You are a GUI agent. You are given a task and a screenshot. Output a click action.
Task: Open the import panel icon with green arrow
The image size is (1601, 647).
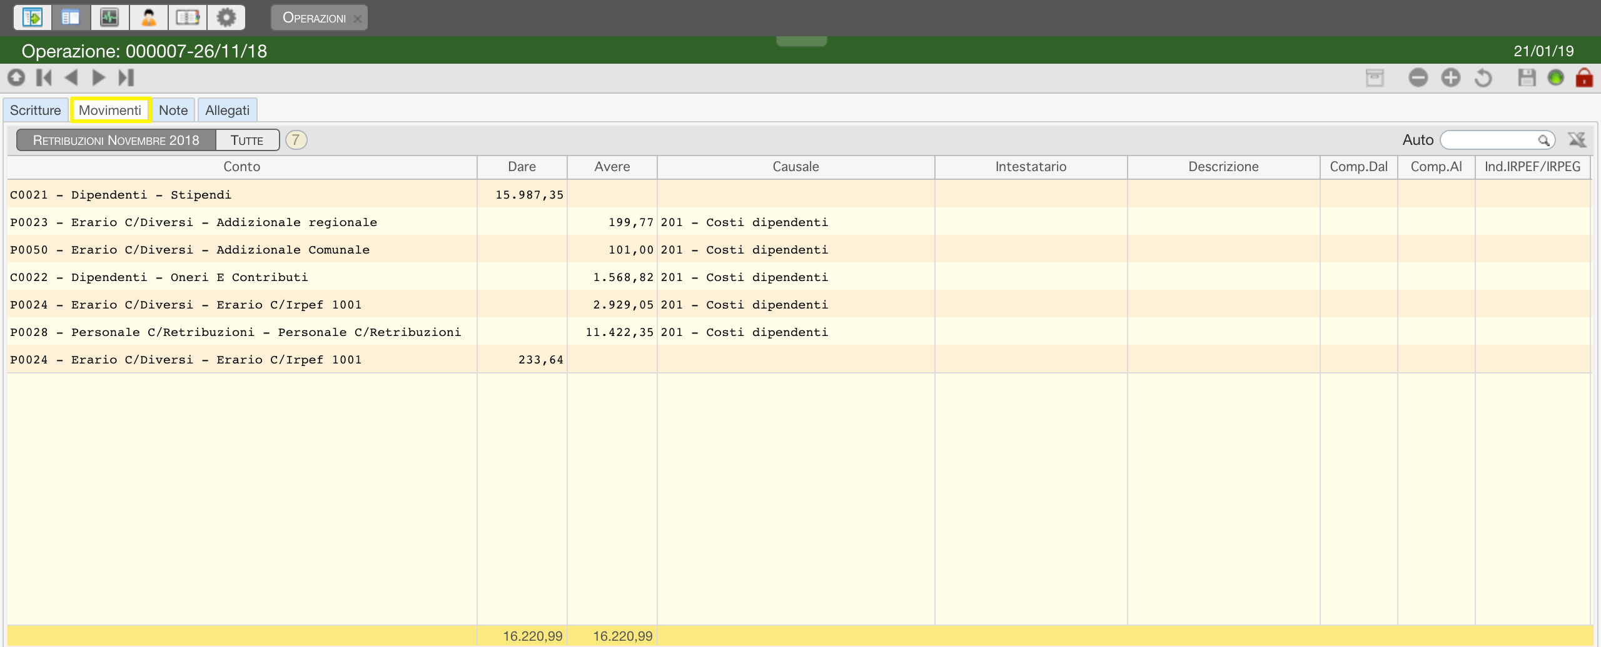[32, 17]
